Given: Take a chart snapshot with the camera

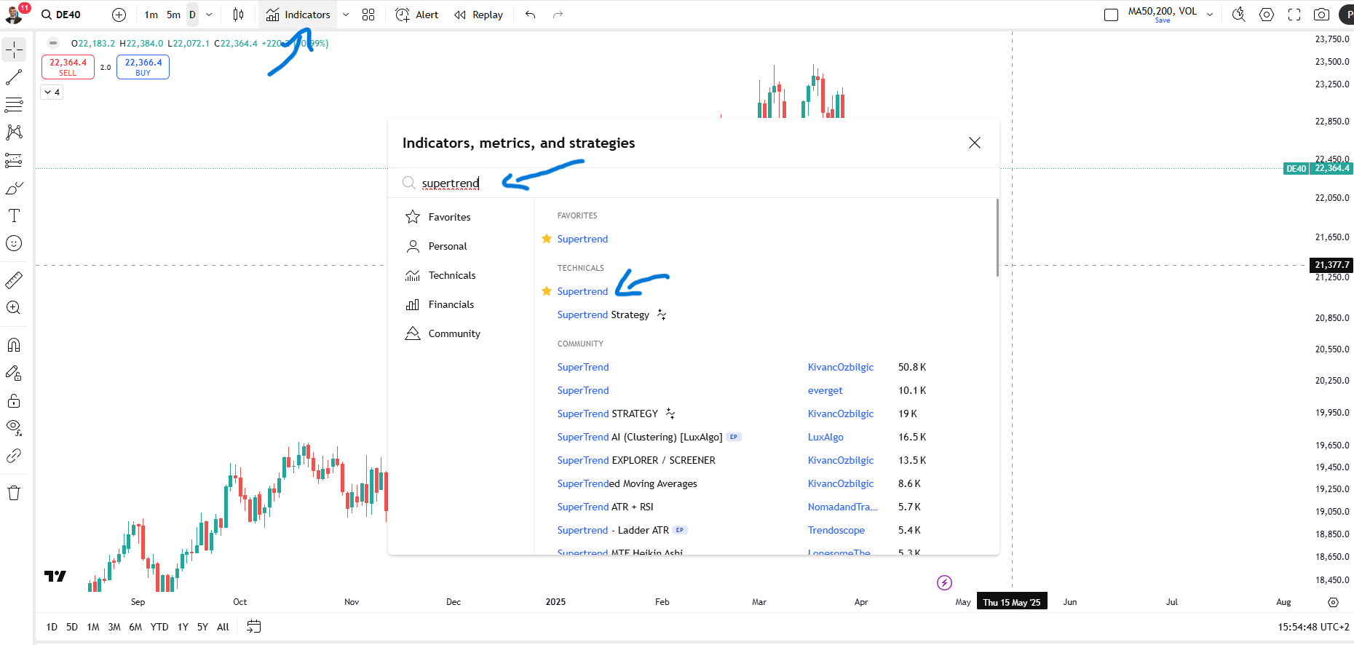Looking at the screenshot, I should pyautogui.click(x=1321, y=15).
